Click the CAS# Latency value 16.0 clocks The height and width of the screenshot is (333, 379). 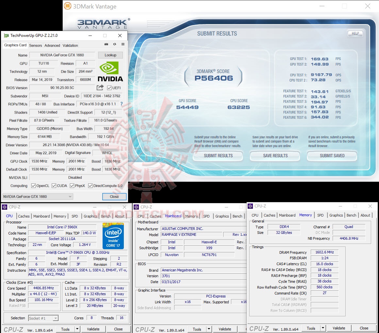tap(325, 264)
